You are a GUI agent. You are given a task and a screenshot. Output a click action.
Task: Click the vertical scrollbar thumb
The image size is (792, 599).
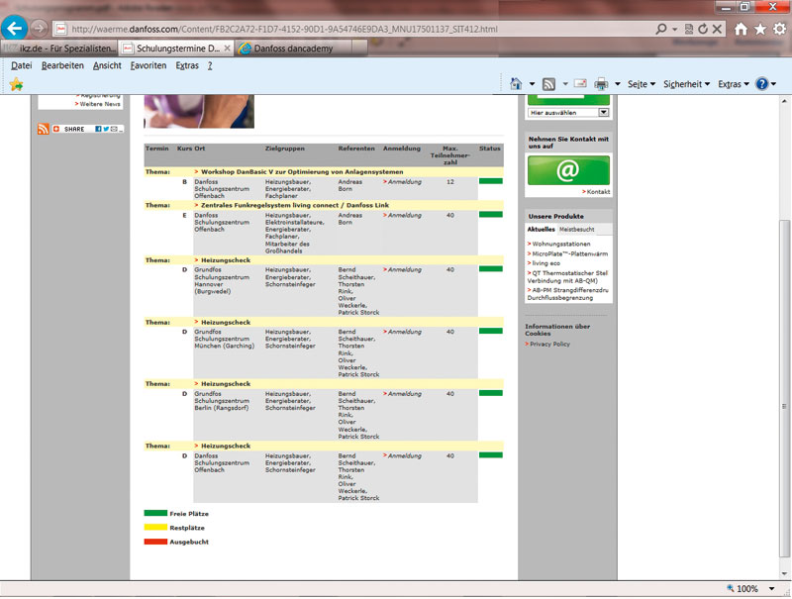(x=784, y=389)
